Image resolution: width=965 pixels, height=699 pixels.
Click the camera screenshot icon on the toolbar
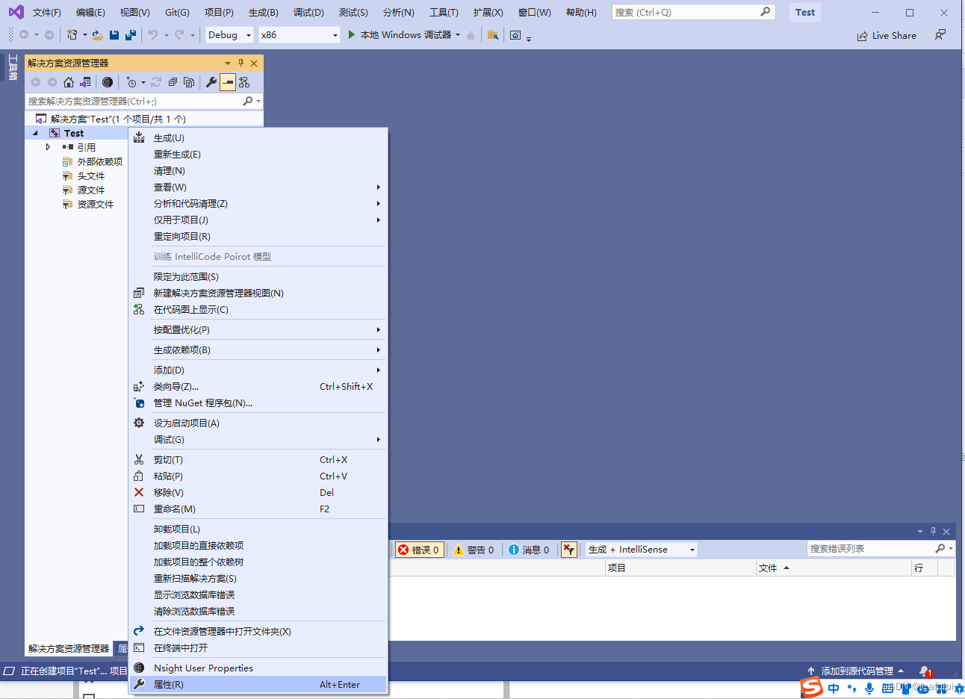[x=515, y=35]
